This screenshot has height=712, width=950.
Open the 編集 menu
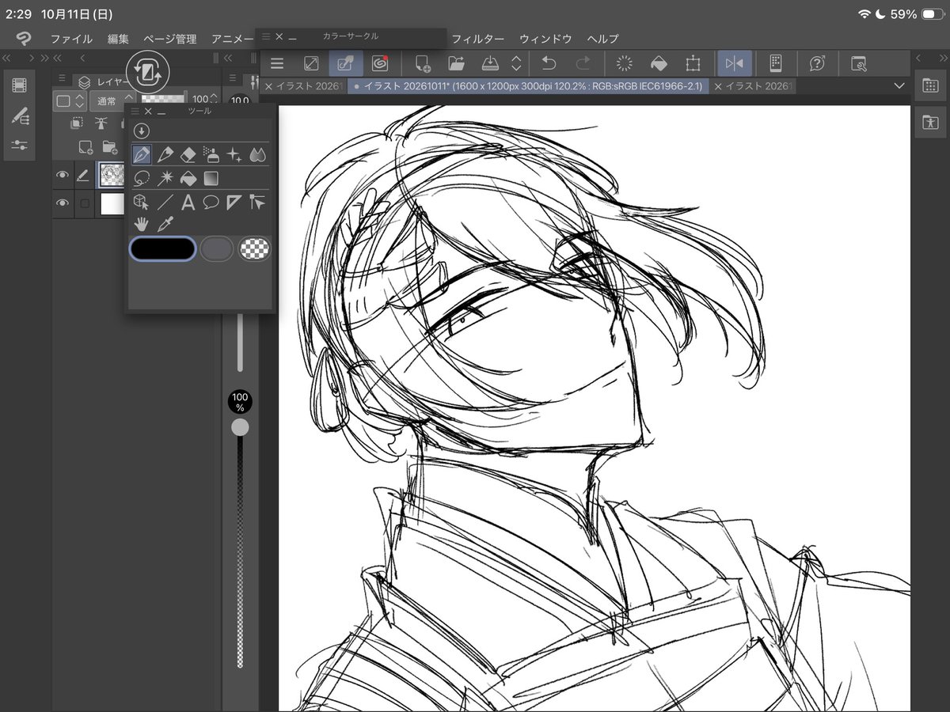[118, 39]
